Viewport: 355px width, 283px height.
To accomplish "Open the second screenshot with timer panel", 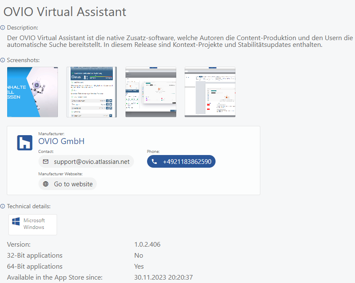I will click(x=91, y=92).
